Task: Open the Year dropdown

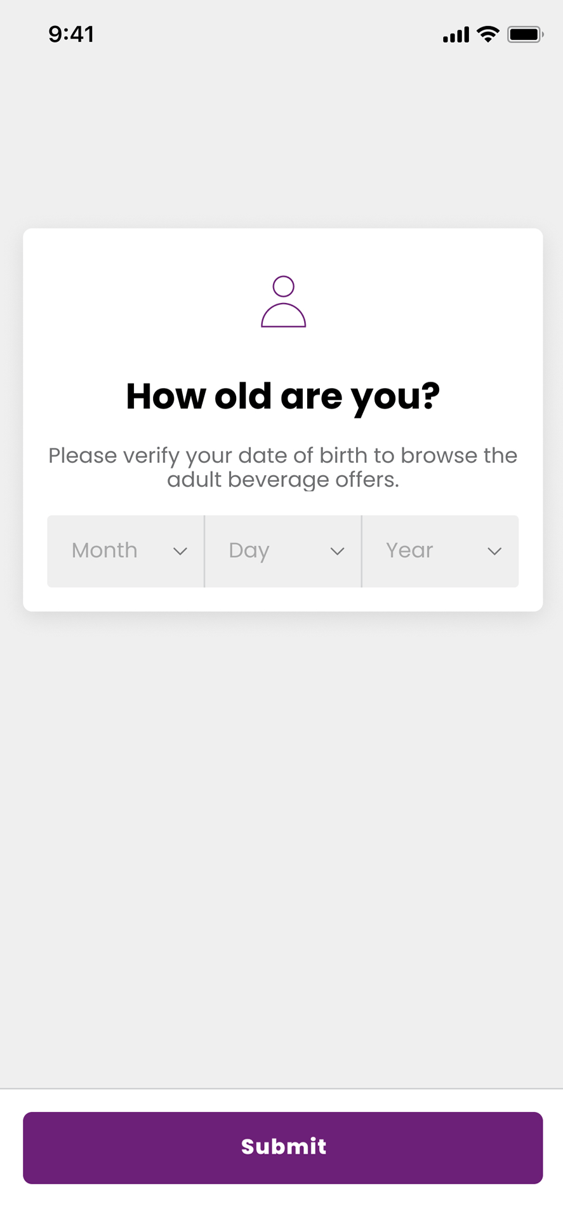Action: click(x=440, y=551)
